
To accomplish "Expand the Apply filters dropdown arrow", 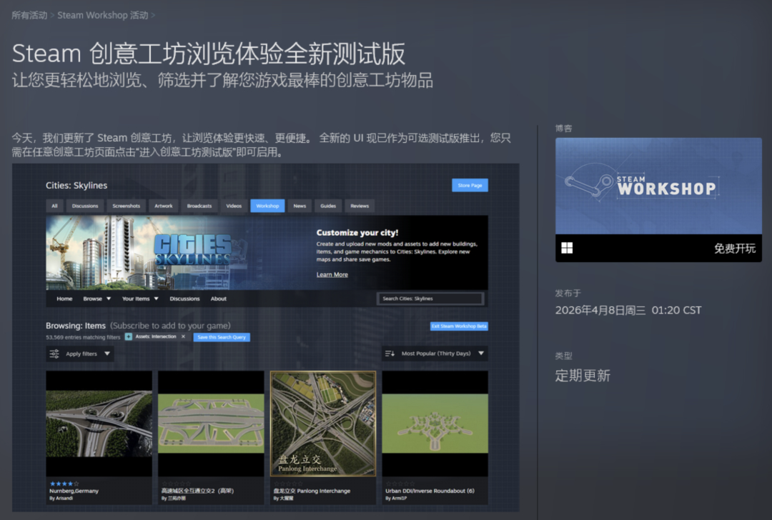I will pos(107,354).
